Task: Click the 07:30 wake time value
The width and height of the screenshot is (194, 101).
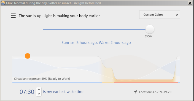Action: pyautogui.click(x=27, y=92)
